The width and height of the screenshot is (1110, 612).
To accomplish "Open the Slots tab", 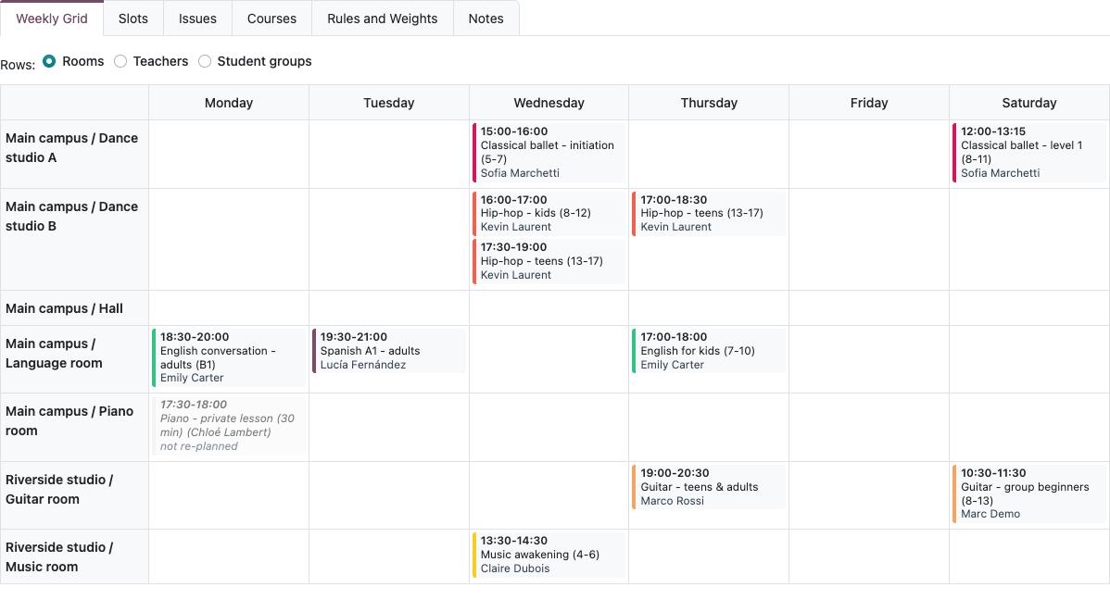I will (x=133, y=19).
